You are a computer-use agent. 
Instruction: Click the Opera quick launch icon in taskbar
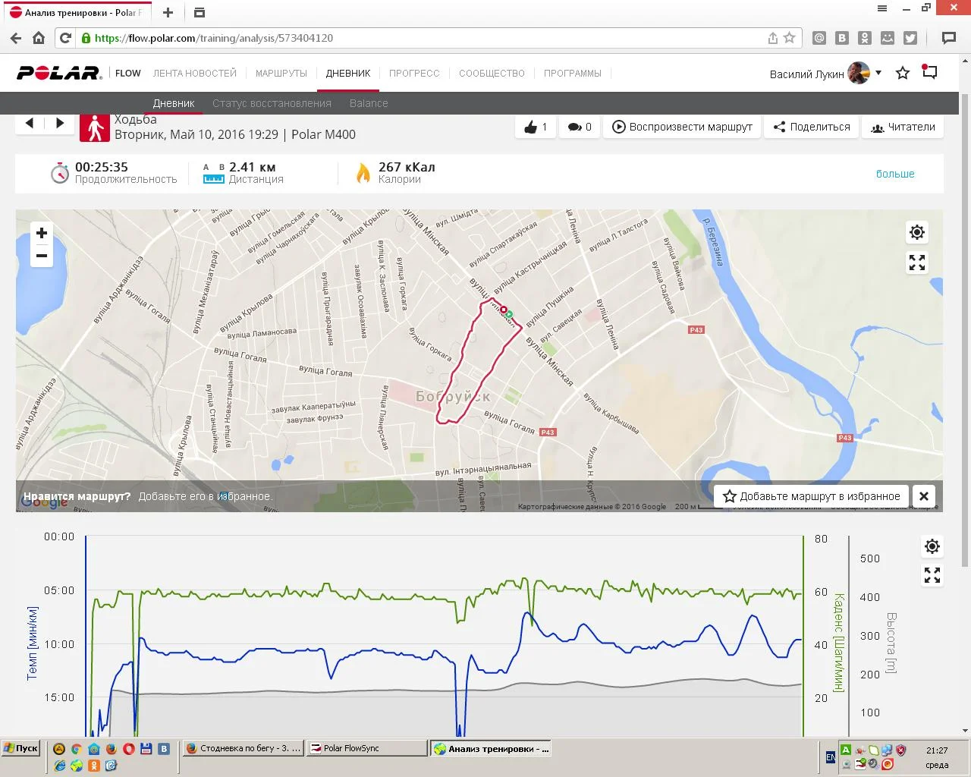[x=129, y=749]
